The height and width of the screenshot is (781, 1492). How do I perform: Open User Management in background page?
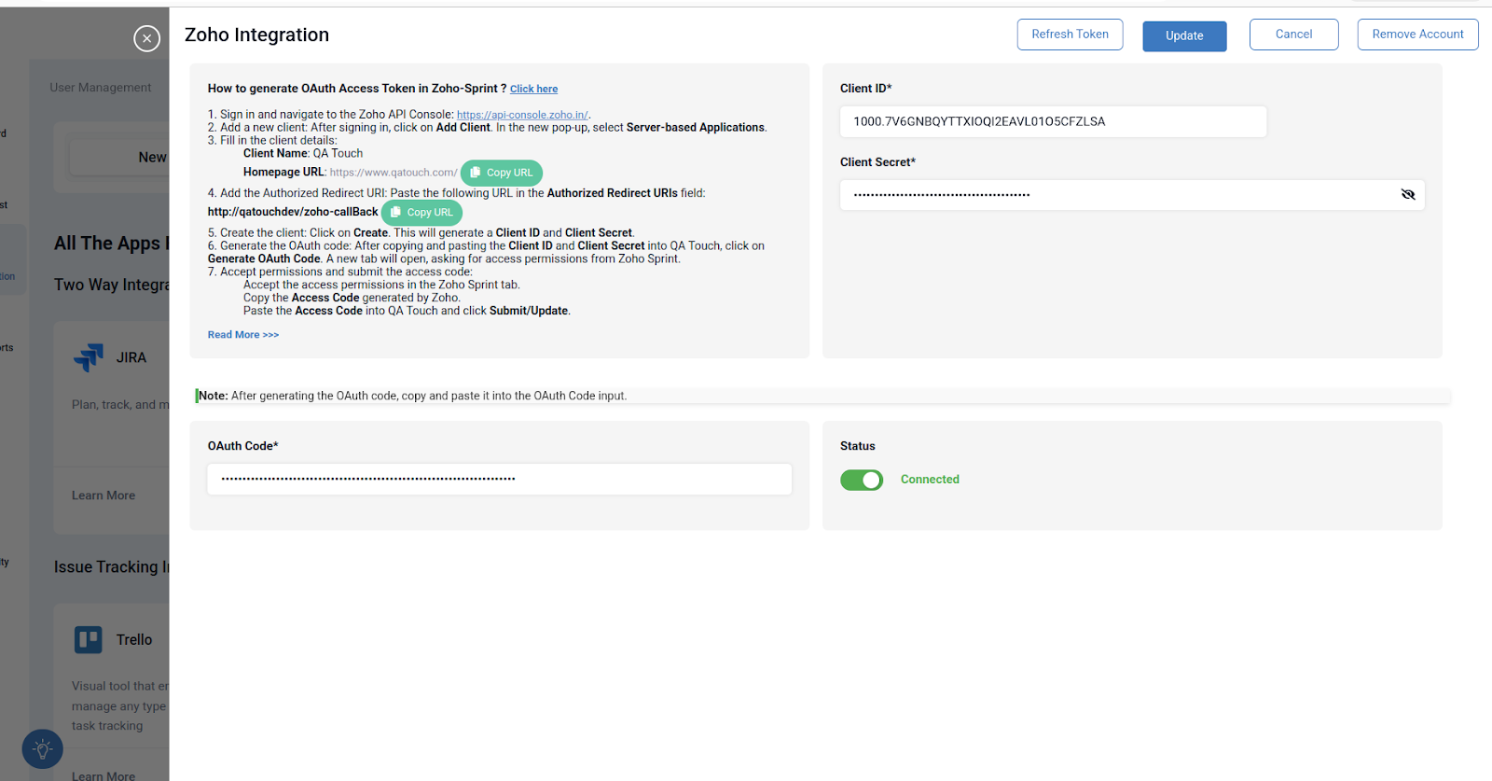click(101, 88)
